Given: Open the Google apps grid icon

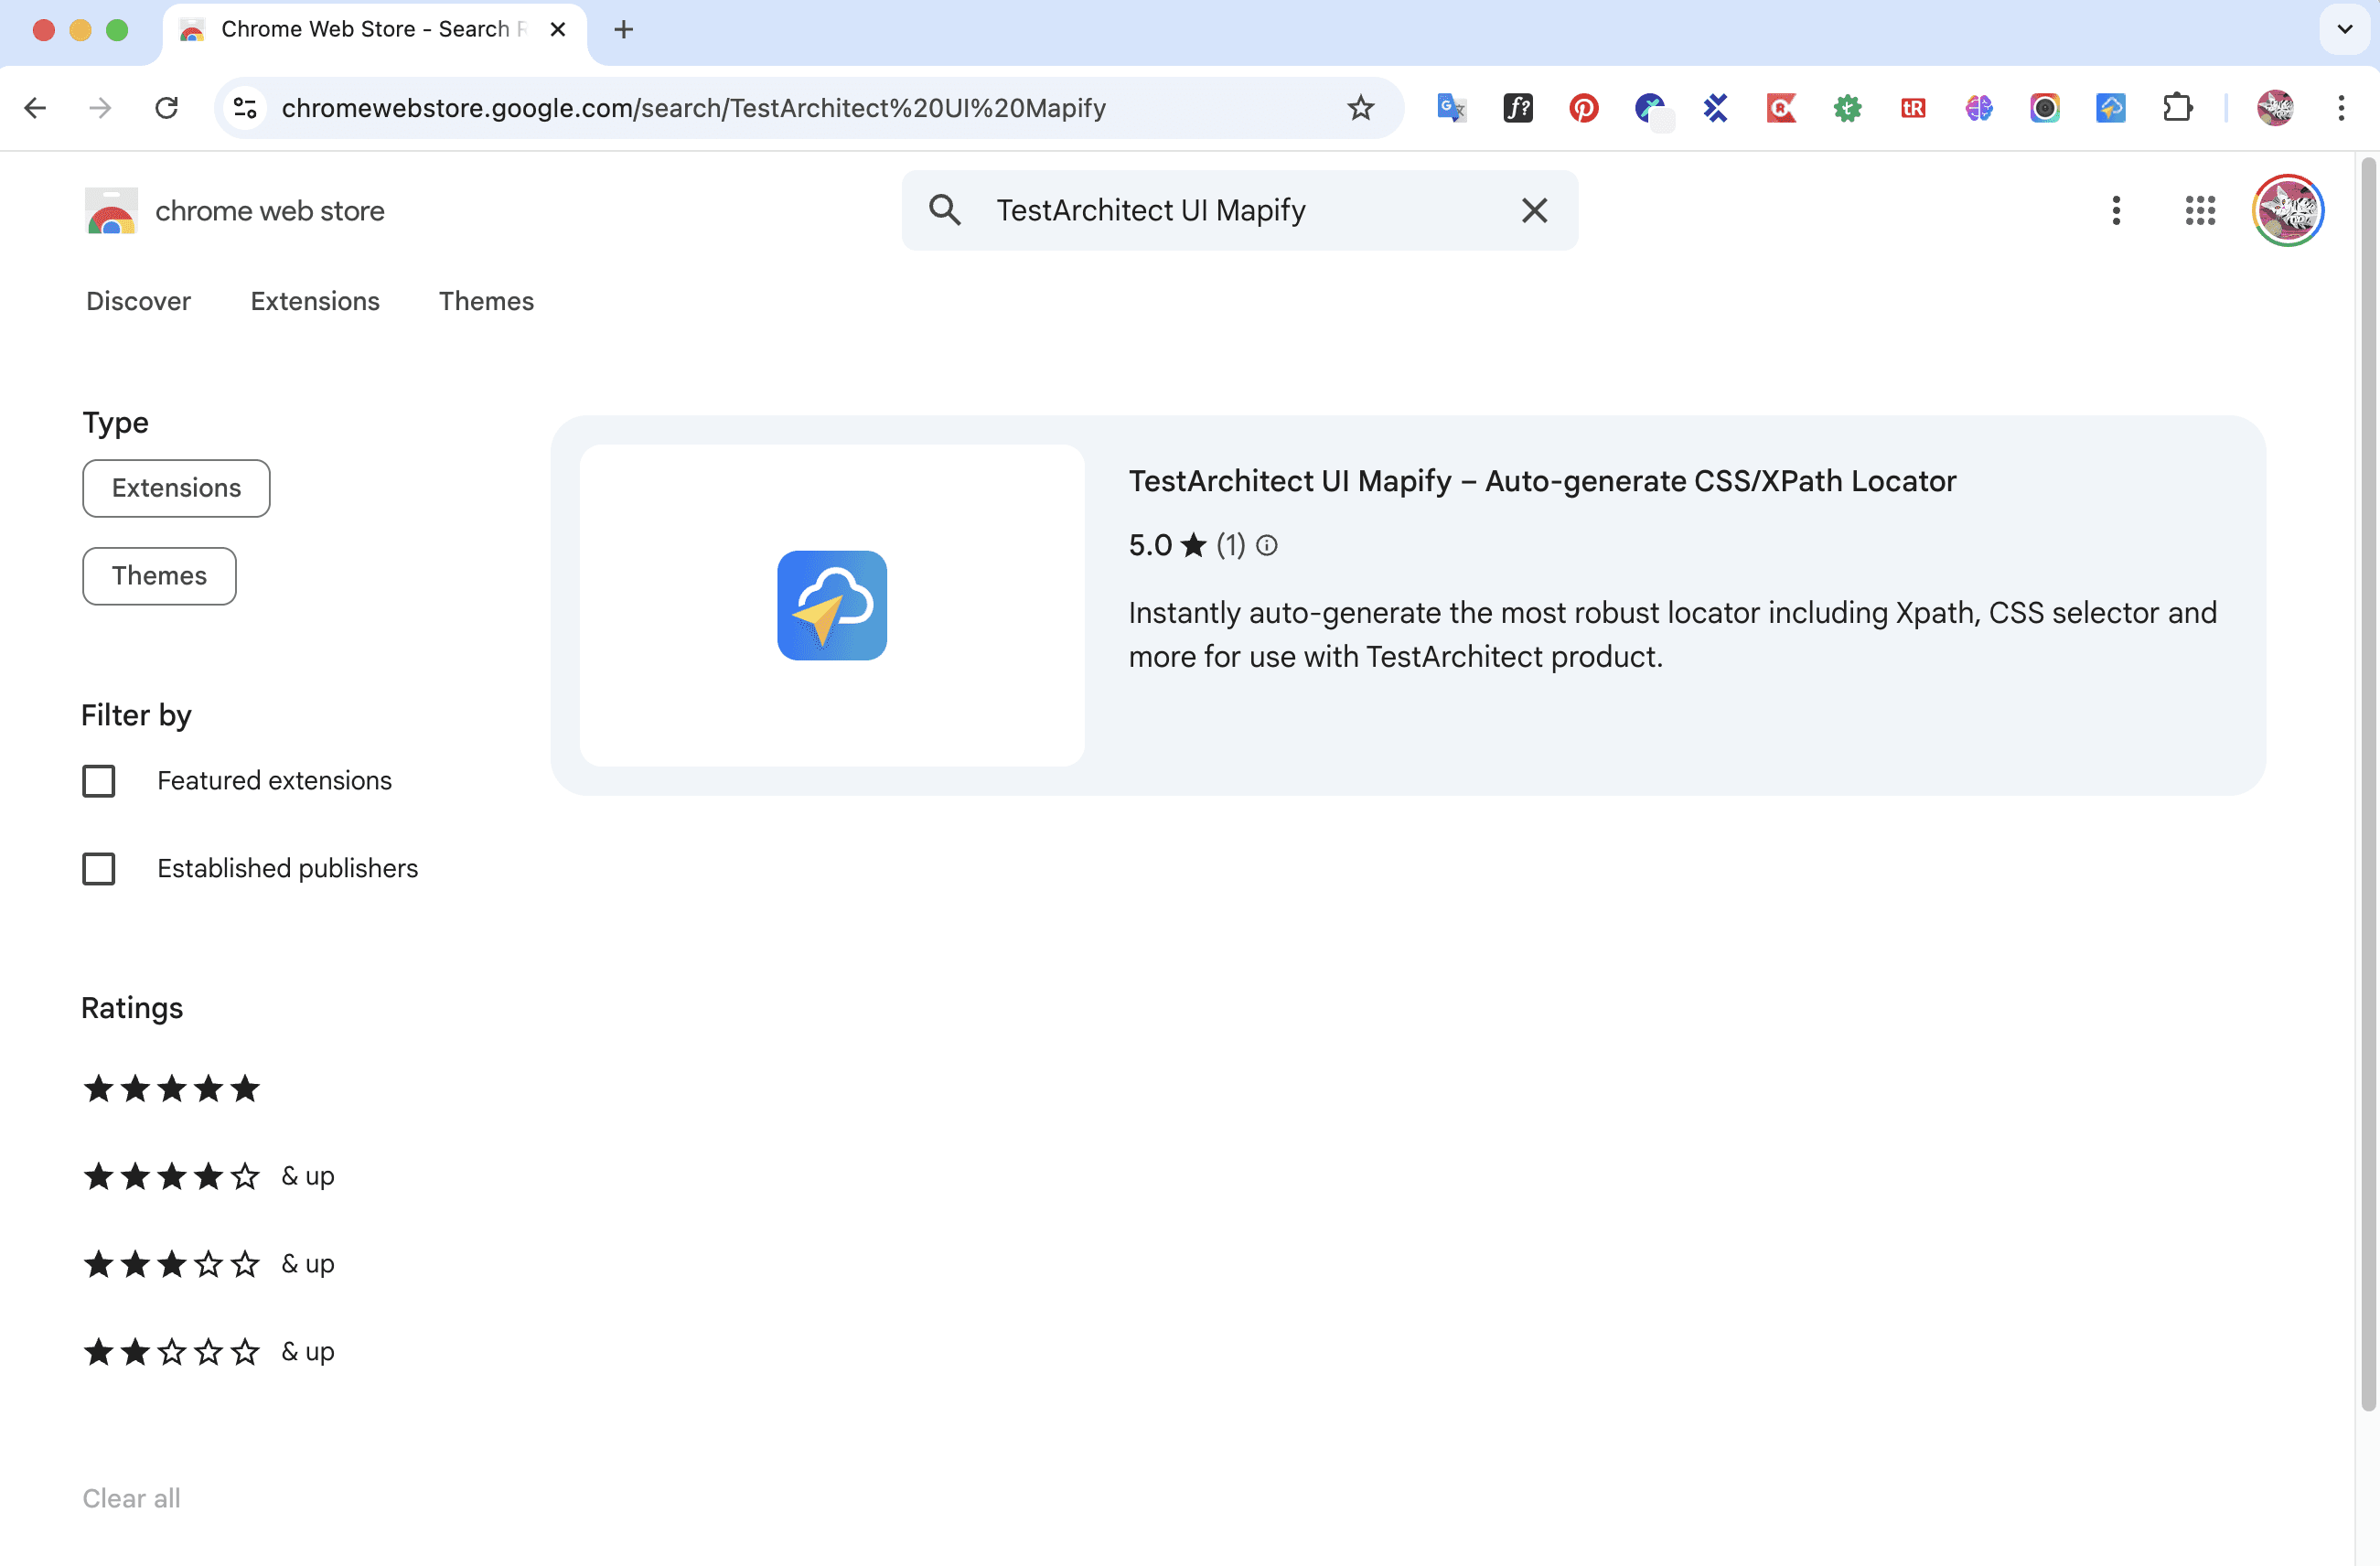Looking at the screenshot, I should click(2200, 210).
